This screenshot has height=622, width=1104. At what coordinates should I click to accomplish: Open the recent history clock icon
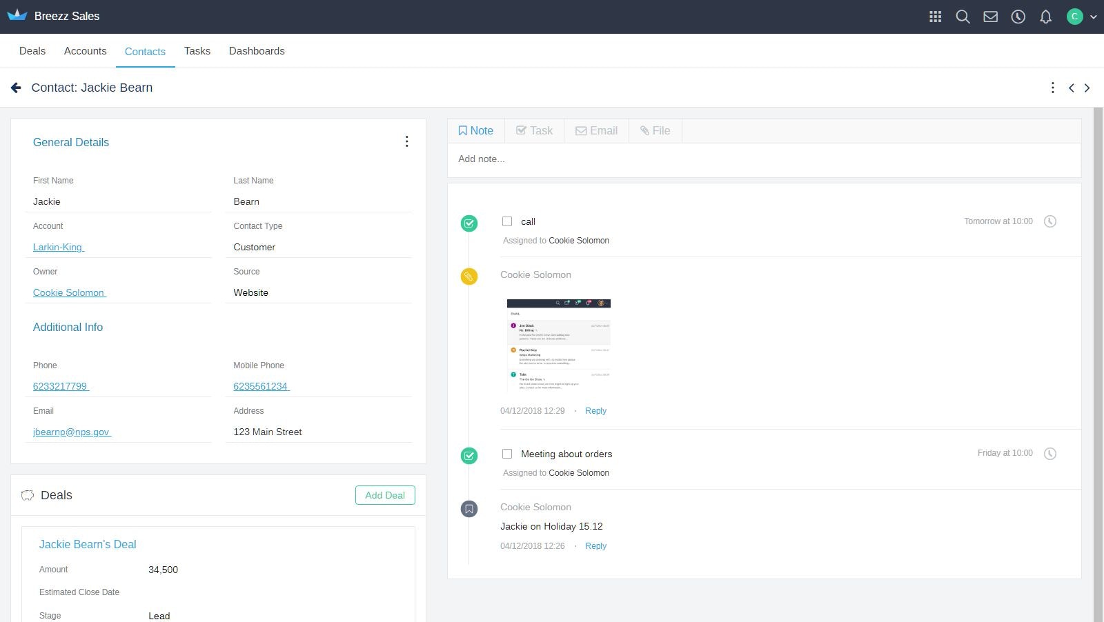(x=1018, y=17)
